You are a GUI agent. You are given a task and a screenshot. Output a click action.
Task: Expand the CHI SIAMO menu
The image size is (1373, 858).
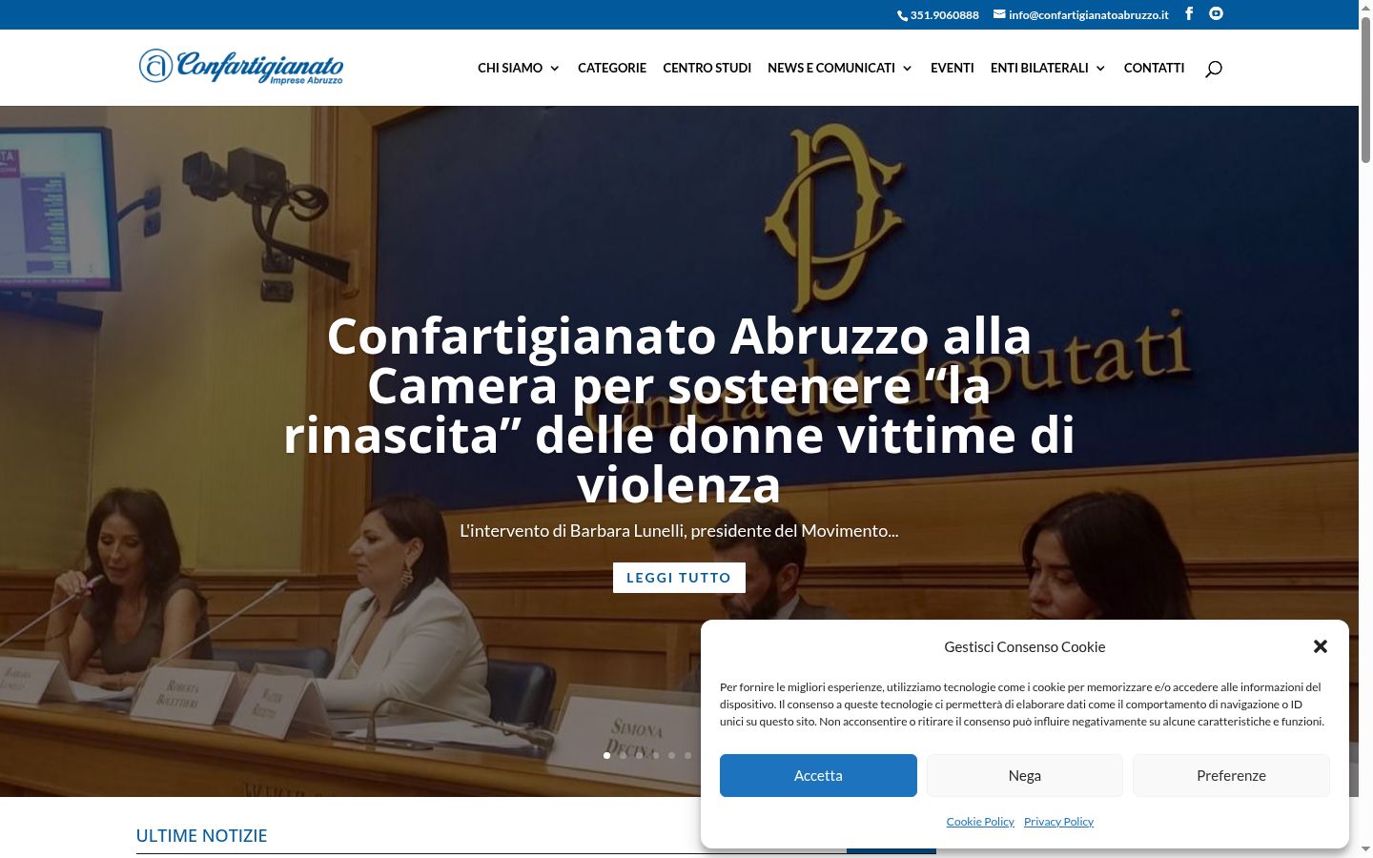coord(519,68)
